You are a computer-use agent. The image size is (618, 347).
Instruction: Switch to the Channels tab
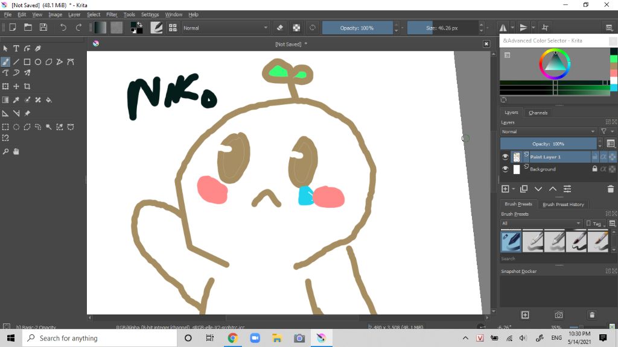pyautogui.click(x=538, y=113)
